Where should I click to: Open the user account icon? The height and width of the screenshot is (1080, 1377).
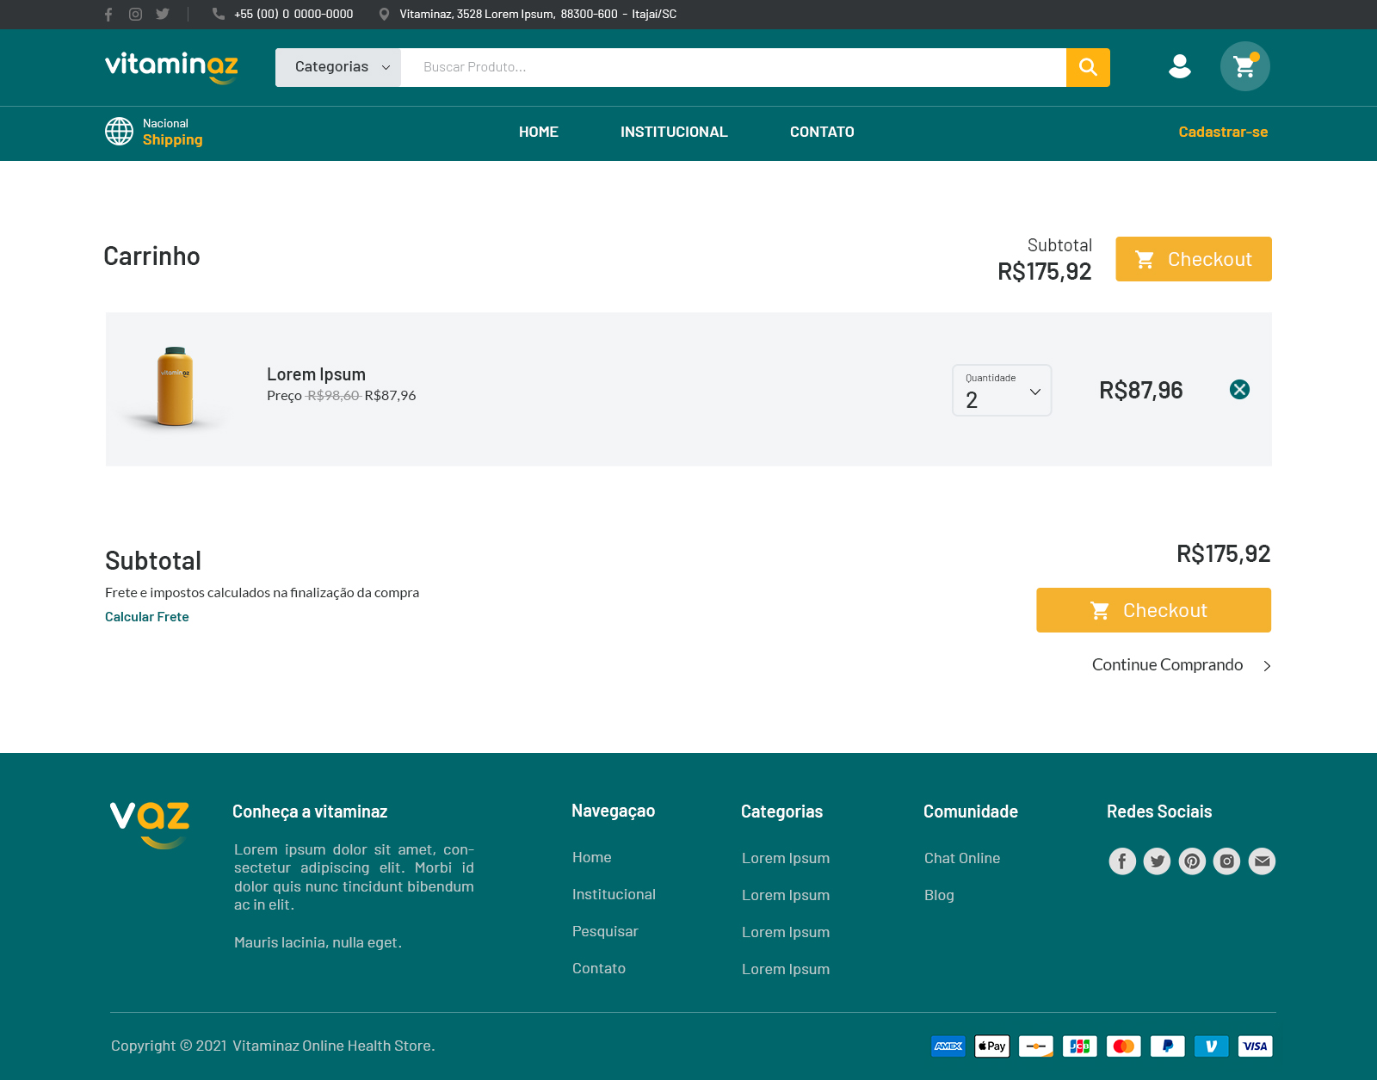[x=1179, y=66]
